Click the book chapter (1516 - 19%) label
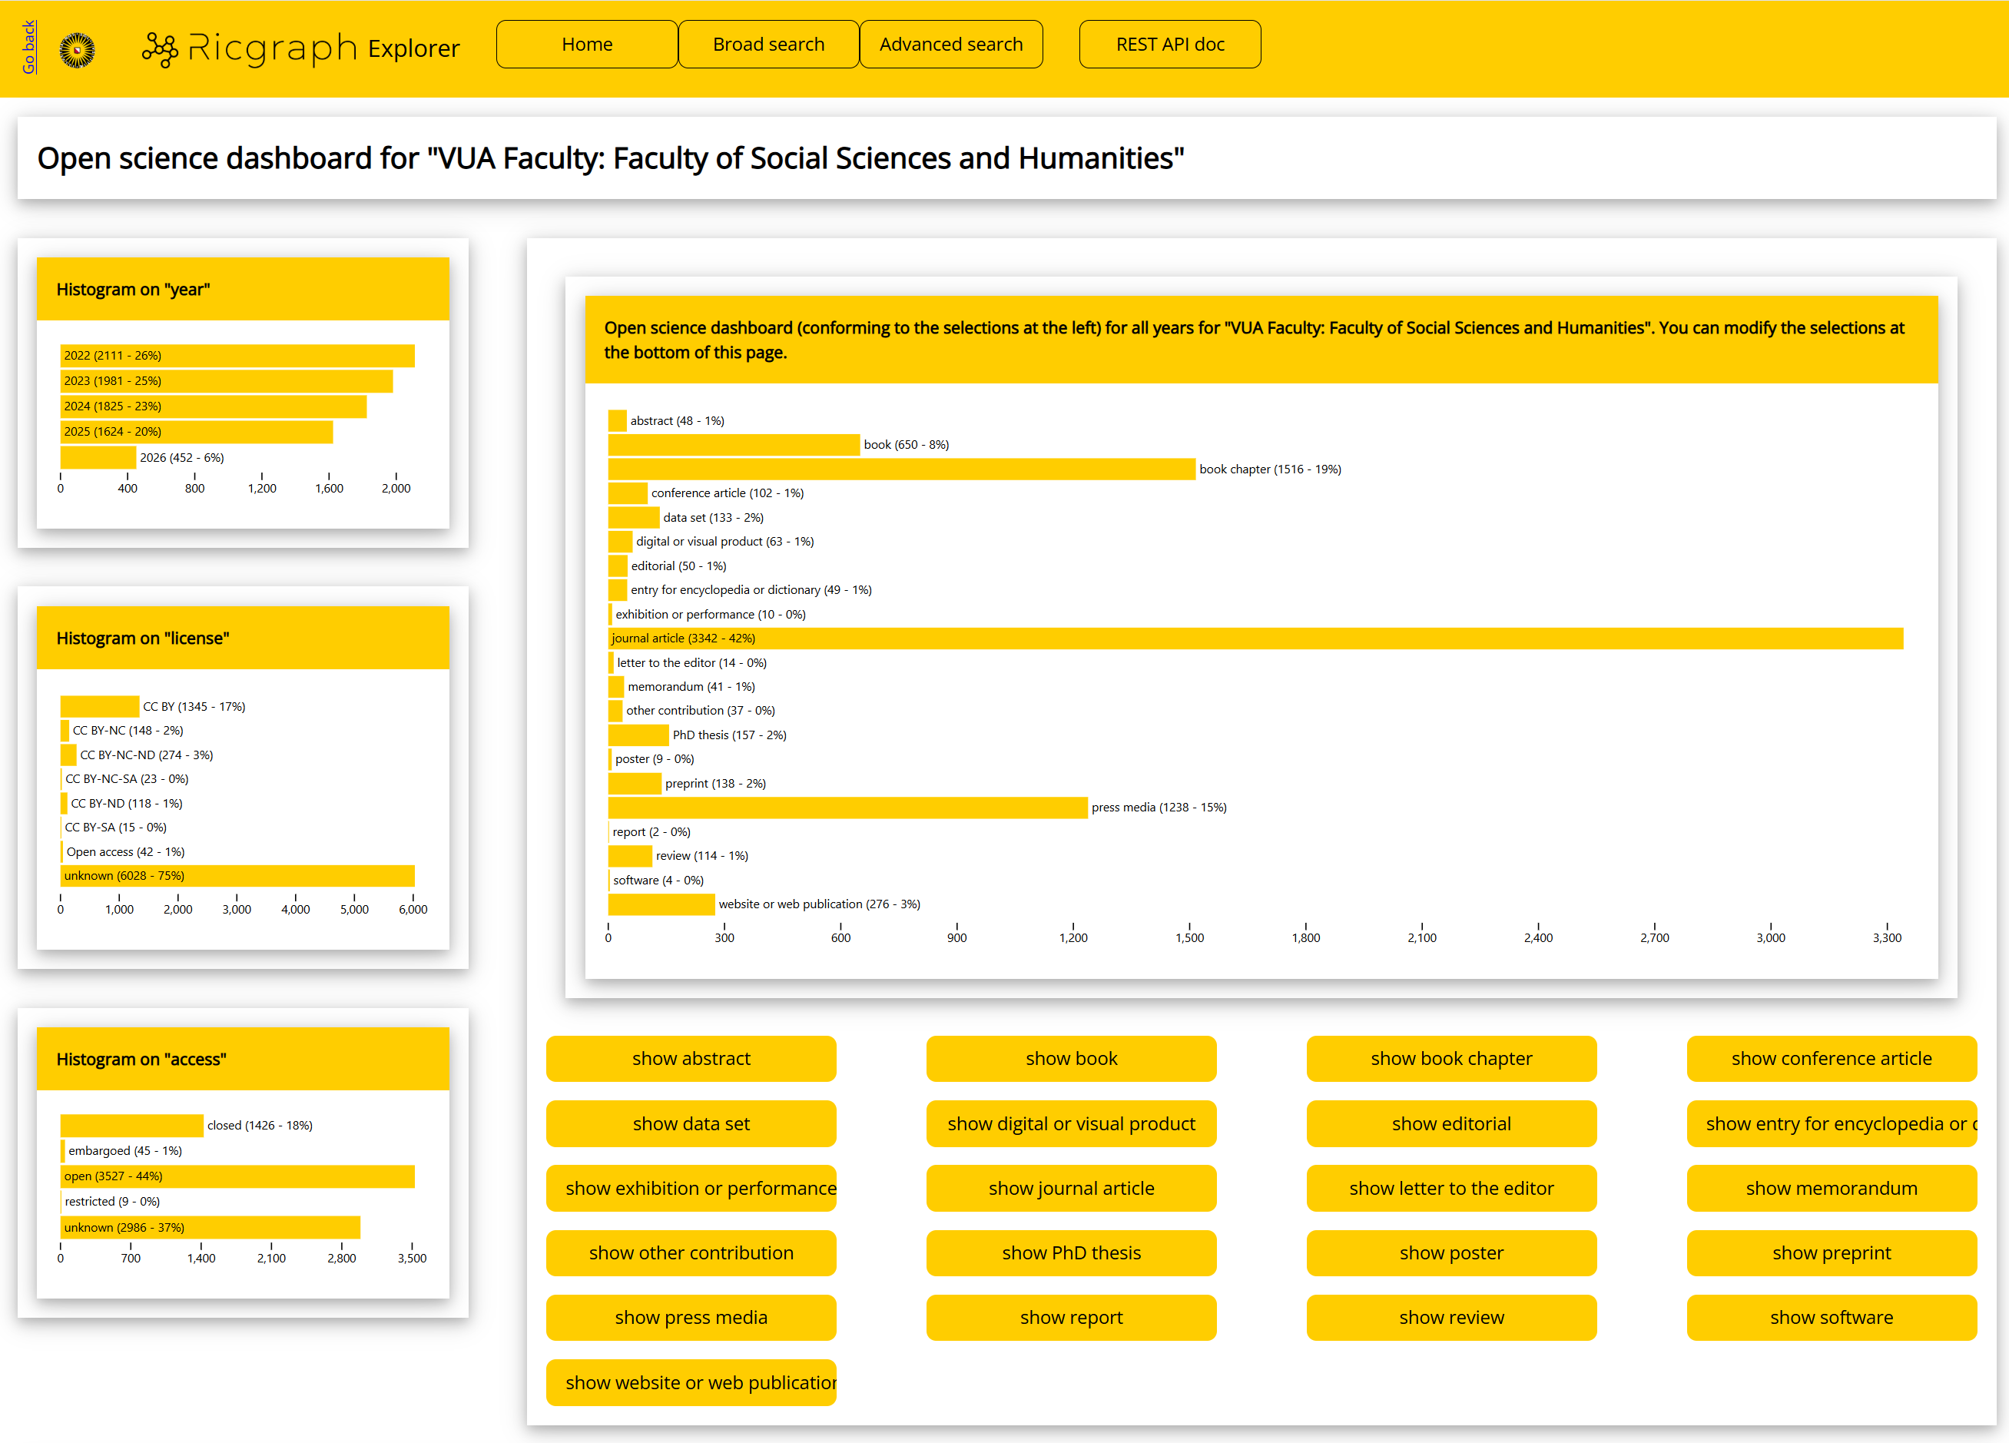The image size is (2009, 1443). point(1269,469)
